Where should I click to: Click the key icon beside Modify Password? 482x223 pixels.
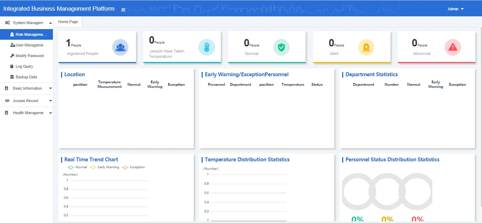12,56
